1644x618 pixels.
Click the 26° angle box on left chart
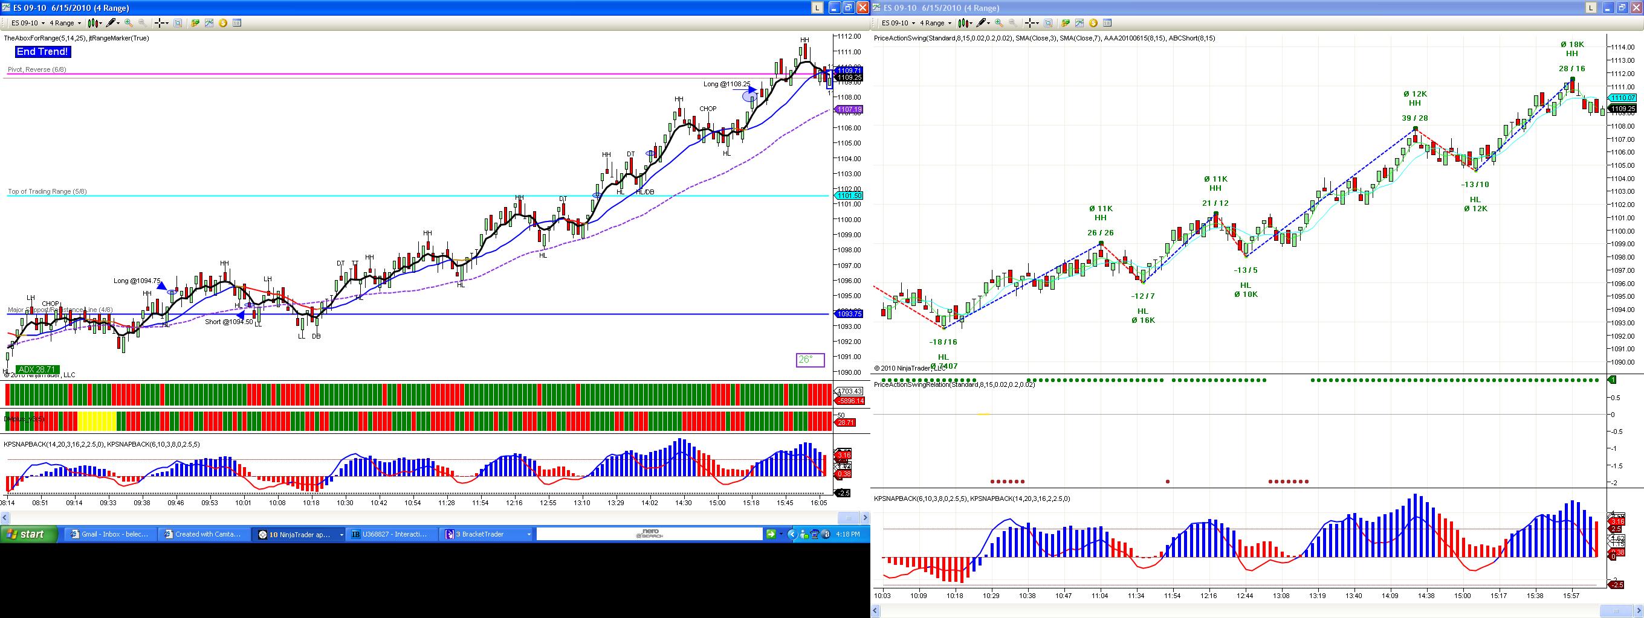point(810,360)
